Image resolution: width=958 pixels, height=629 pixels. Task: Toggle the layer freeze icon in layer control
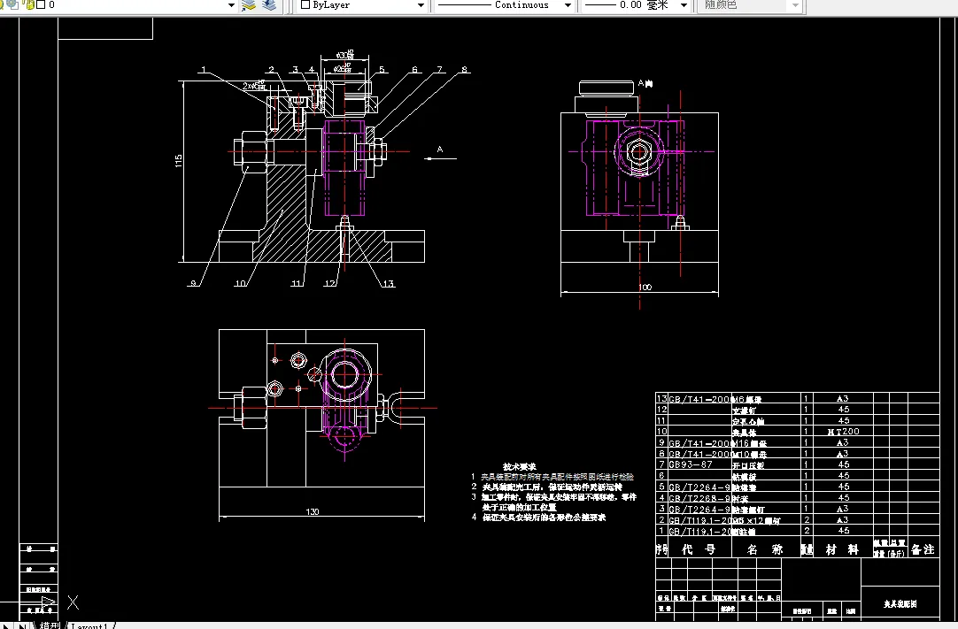click(13, 5)
